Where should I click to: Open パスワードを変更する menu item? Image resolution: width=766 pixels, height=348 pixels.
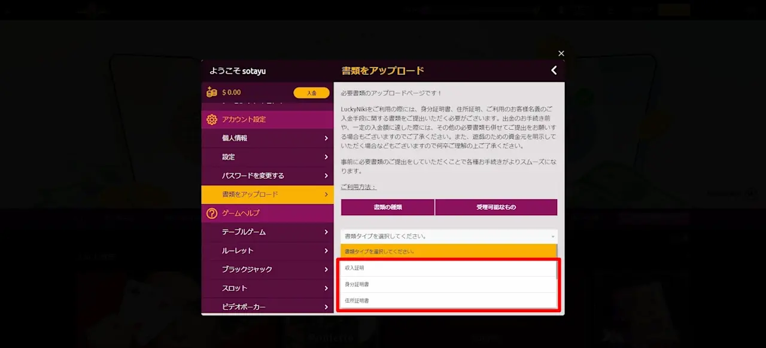click(268, 176)
